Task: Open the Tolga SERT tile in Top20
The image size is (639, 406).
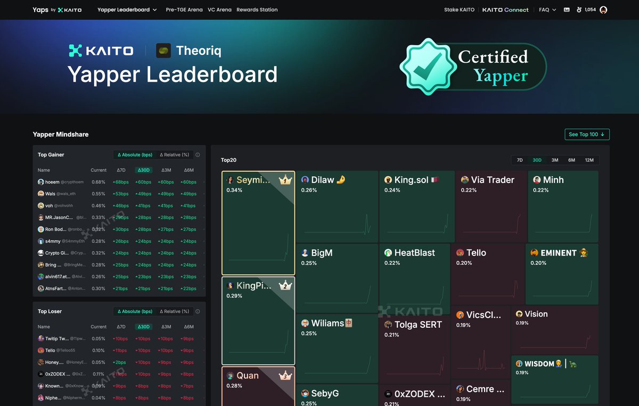Action: [x=414, y=350]
